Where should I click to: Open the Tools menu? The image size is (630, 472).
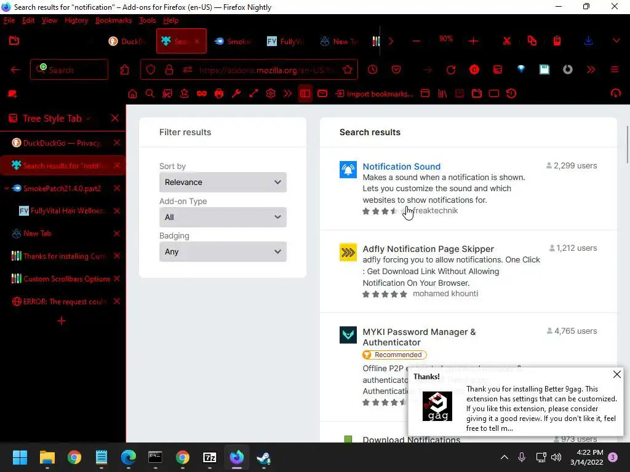pyautogui.click(x=148, y=20)
